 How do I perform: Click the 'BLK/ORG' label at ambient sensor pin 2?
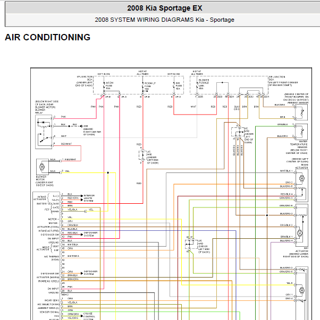[280, 105]
